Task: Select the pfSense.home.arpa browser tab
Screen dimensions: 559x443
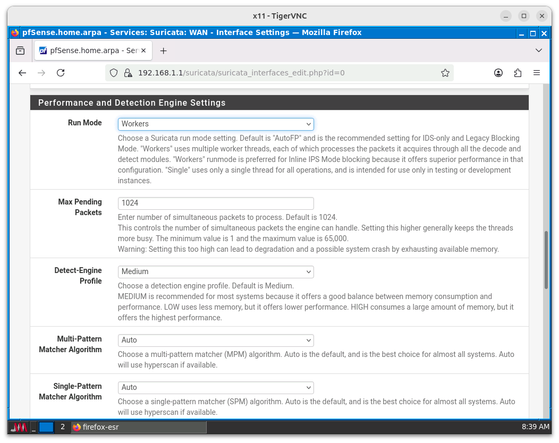Action: tap(94, 50)
